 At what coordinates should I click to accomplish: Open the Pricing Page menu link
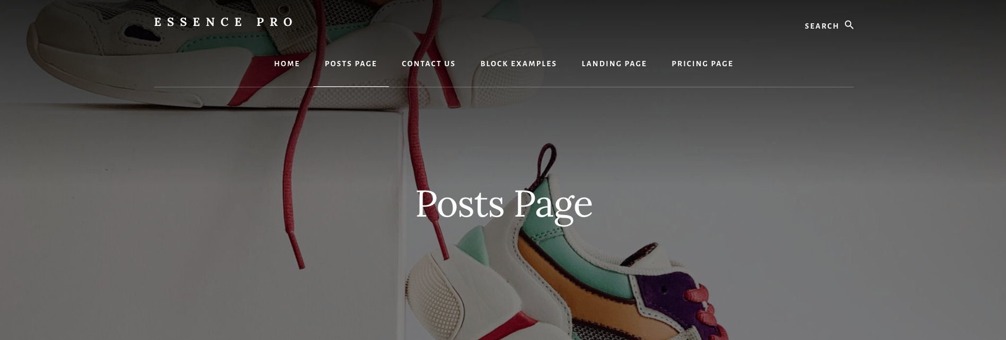click(x=702, y=64)
